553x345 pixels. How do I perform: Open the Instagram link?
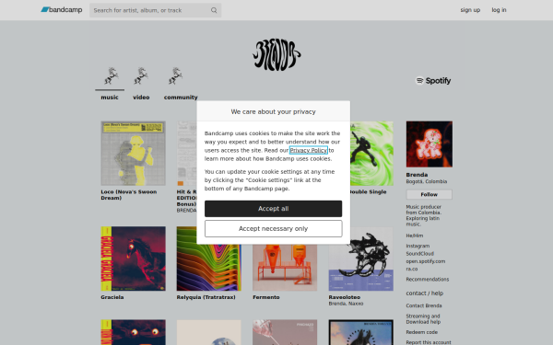click(x=418, y=246)
